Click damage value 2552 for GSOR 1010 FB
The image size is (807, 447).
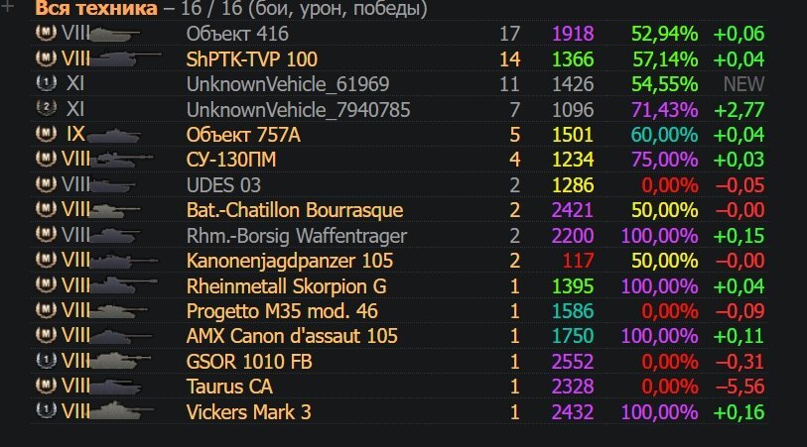coord(573,362)
